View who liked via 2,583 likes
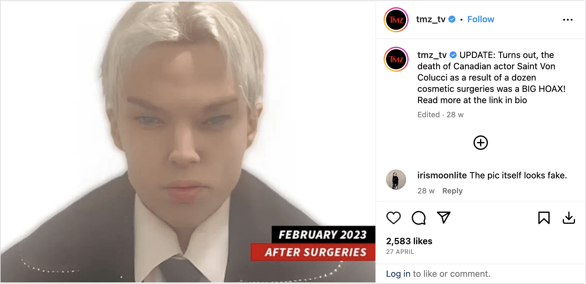Image resolution: width=586 pixels, height=284 pixels. point(409,241)
